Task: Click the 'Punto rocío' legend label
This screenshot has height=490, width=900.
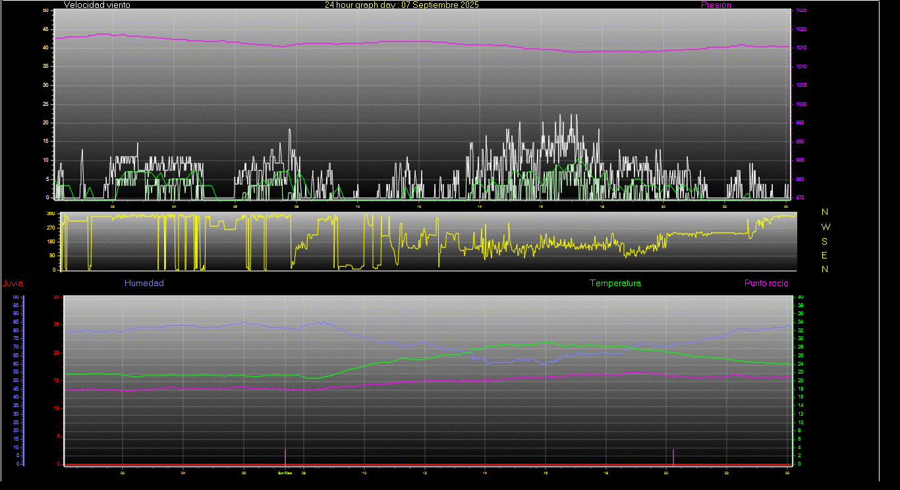Action: (x=766, y=283)
